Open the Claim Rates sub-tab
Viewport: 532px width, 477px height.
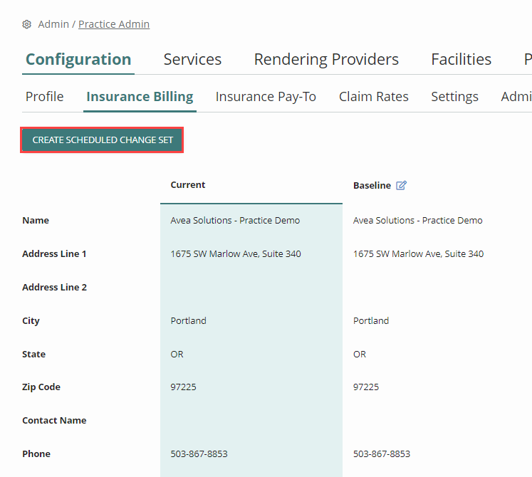pyautogui.click(x=373, y=97)
